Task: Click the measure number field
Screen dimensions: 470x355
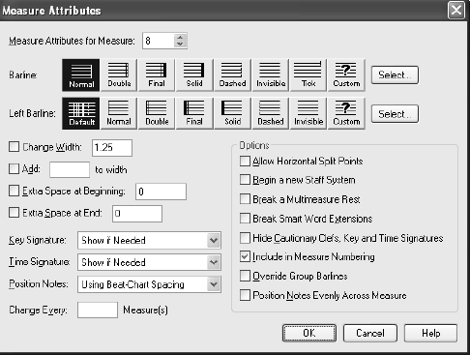Action: point(159,41)
